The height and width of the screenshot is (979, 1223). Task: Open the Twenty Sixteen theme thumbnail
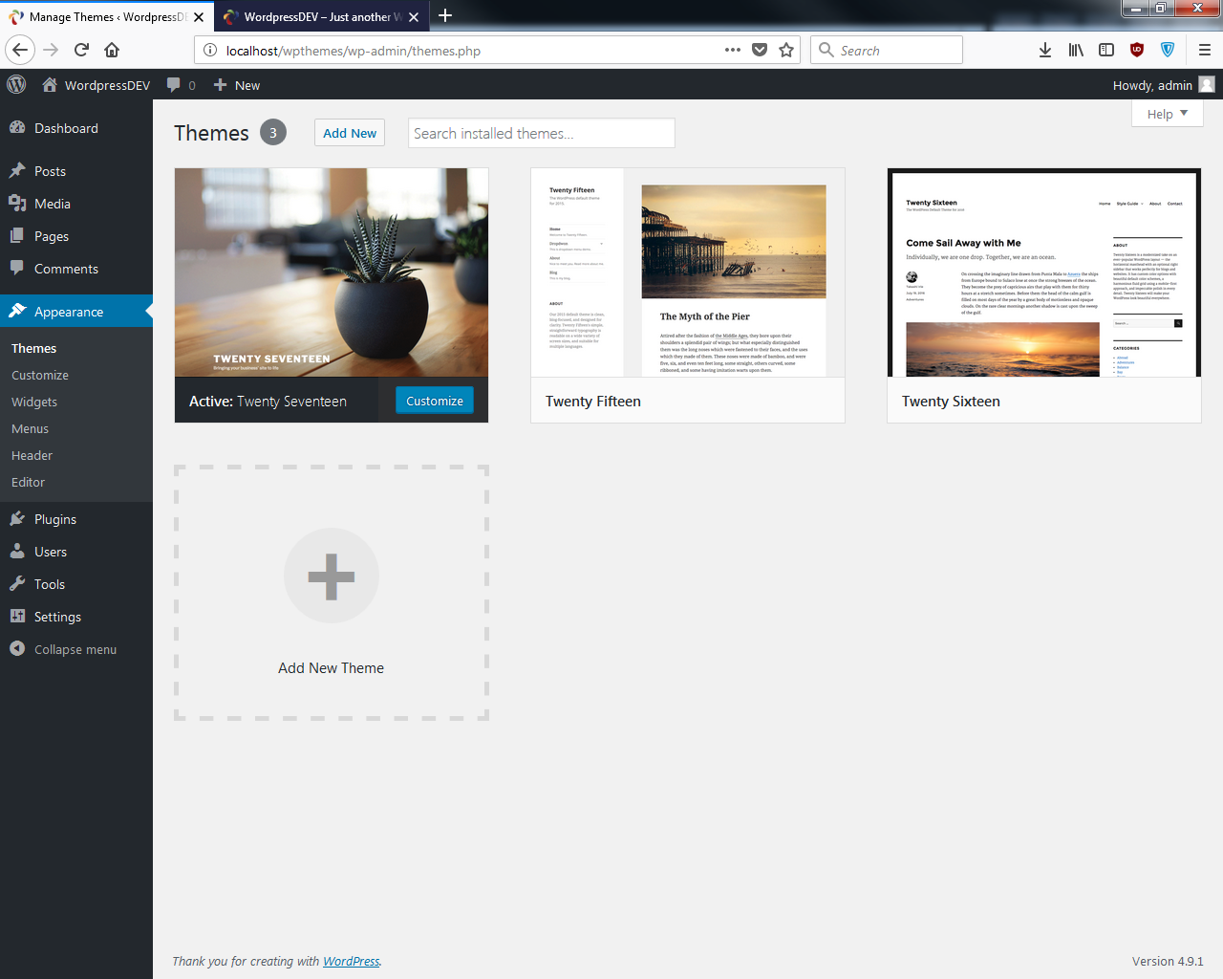pos(1044,272)
